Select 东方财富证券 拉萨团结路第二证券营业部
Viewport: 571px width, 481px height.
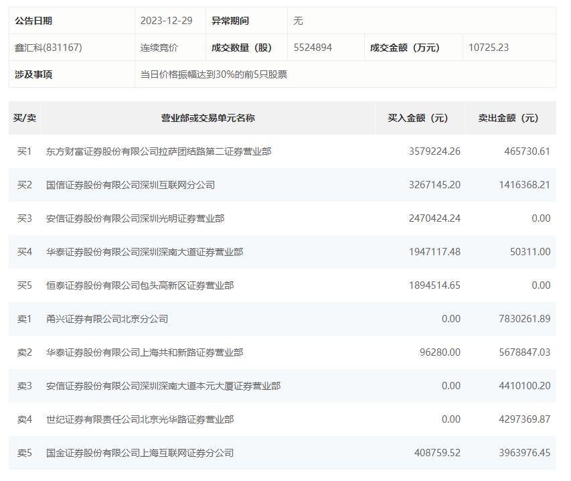(x=159, y=151)
